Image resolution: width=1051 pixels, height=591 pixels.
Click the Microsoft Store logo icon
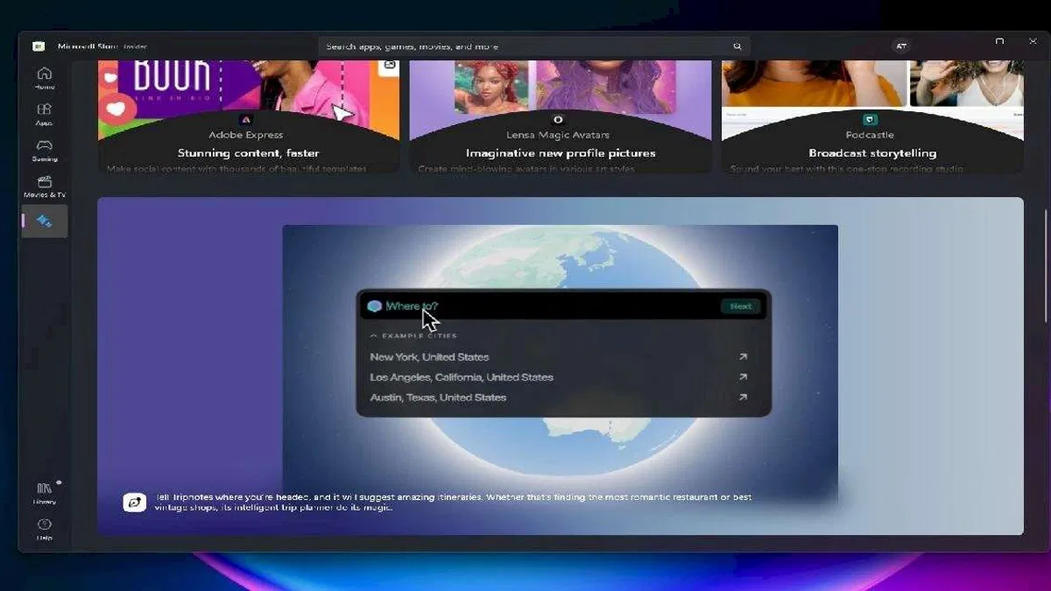click(x=39, y=46)
